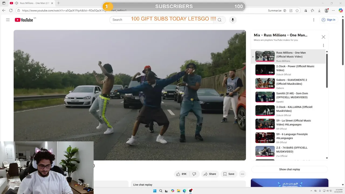Close the Mix playlist panel
The width and height of the screenshot is (345, 194).
pyautogui.click(x=323, y=37)
